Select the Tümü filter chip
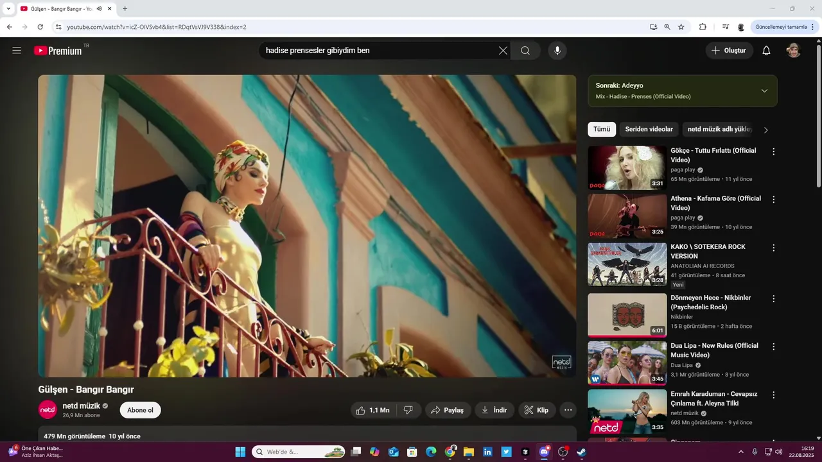 [x=602, y=130]
